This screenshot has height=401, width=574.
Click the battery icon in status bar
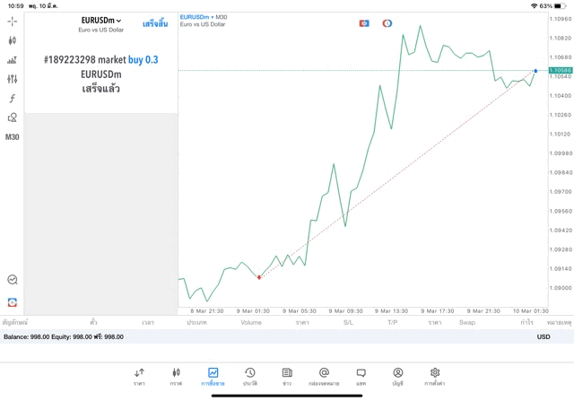pos(560,6)
